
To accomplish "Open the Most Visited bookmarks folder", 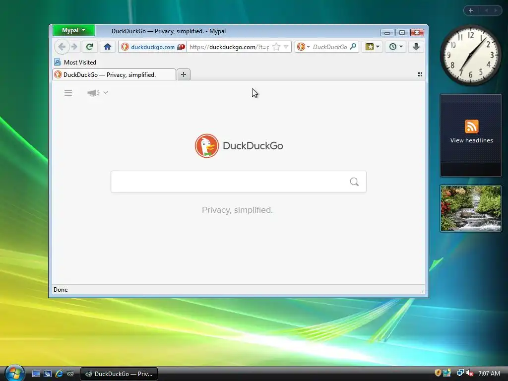I will point(75,62).
